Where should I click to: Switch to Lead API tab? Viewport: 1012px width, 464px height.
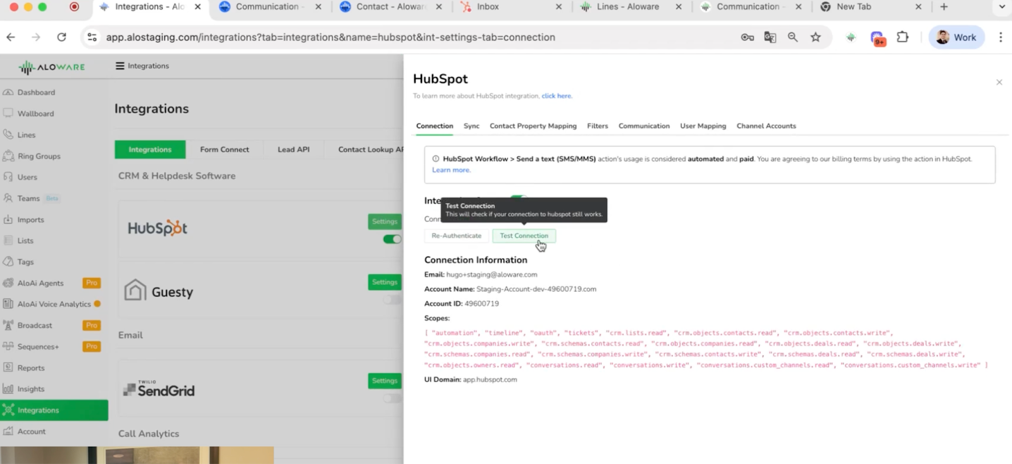click(293, 149)
